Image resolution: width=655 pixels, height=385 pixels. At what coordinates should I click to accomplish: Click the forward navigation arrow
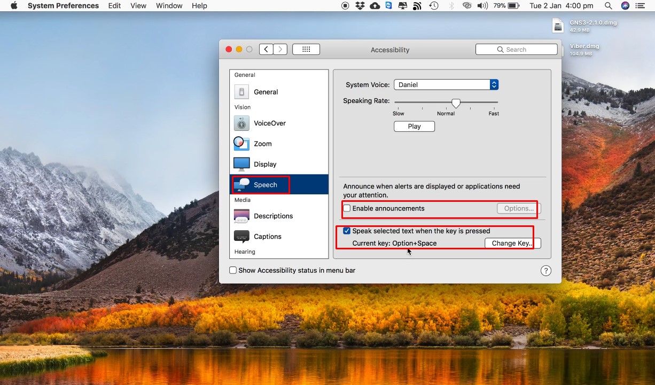(280, 49)
